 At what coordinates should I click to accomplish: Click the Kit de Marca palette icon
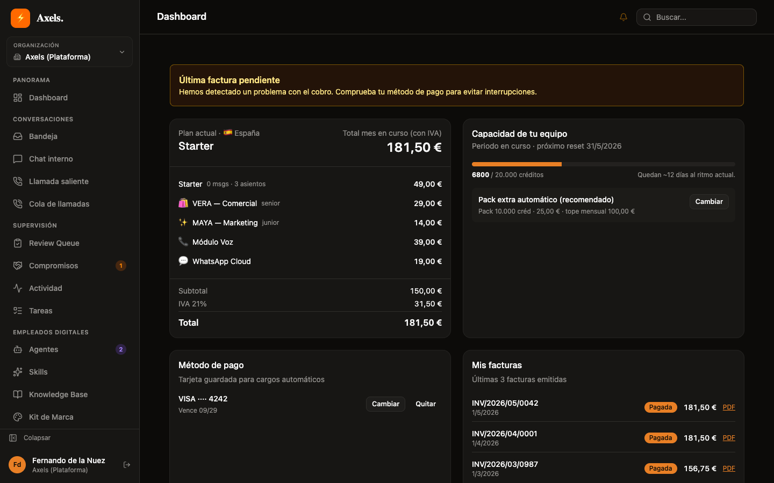point(18,417)
